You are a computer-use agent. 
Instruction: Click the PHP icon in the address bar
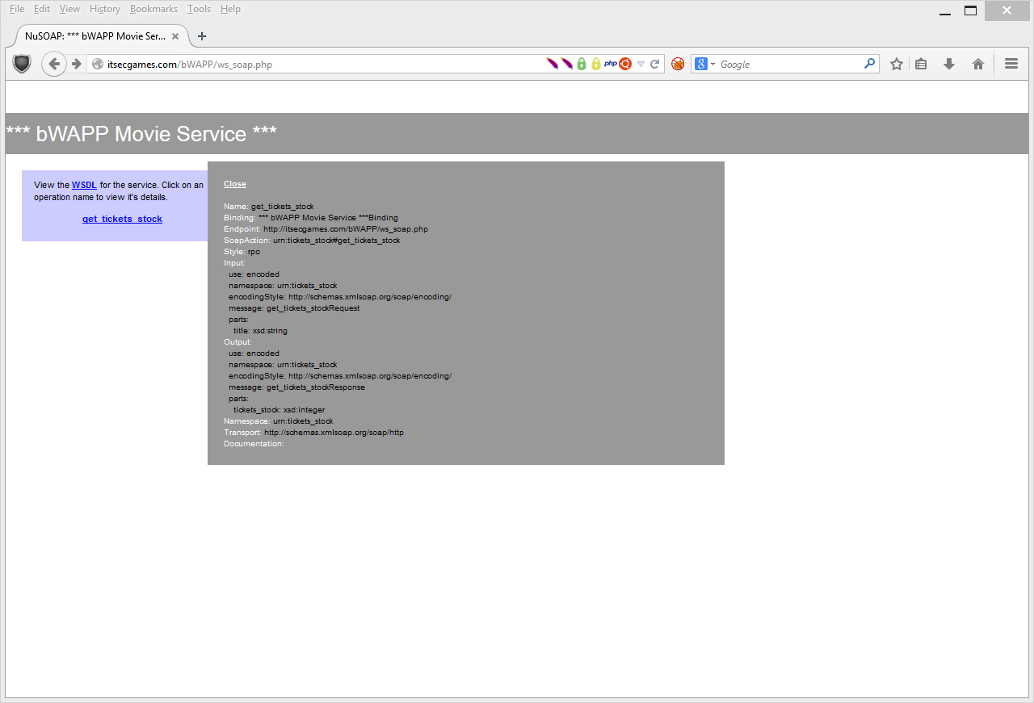pyautogui.click(x=611, y=64)
